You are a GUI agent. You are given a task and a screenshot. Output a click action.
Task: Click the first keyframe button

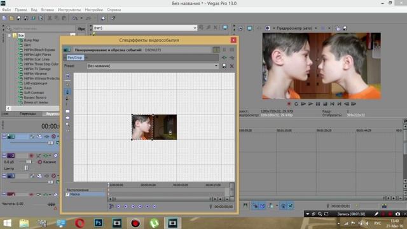tap(118, 206)
